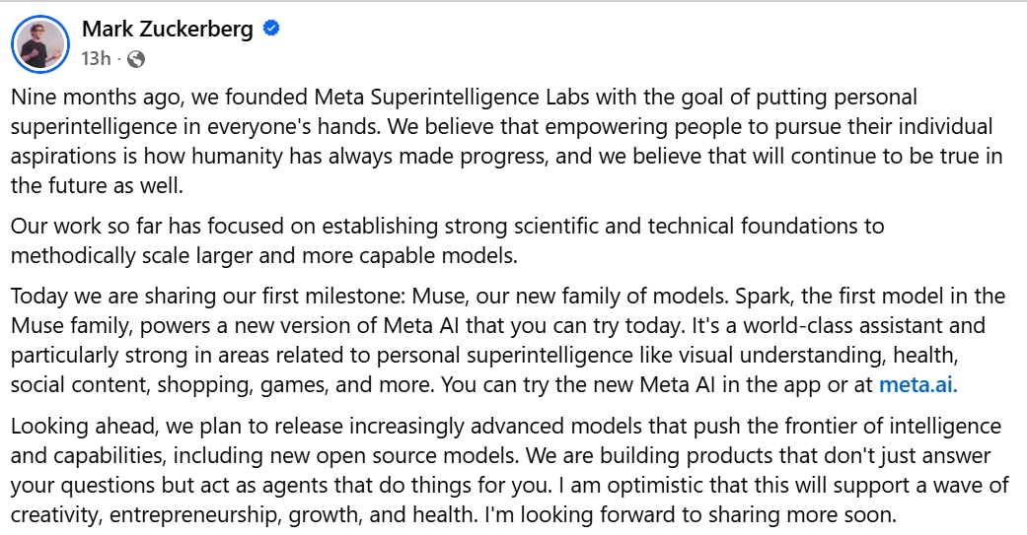This screenshot has height=535, width=1027.
Task: Open the Mark Zuckerberg profile name link
Action: [x=168, y=29]
